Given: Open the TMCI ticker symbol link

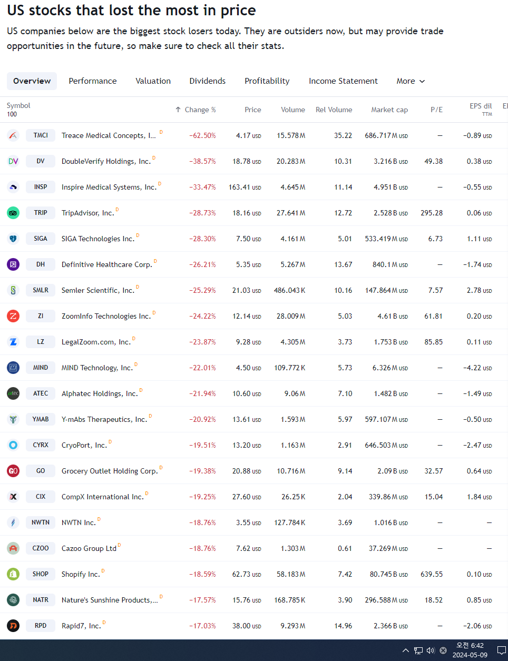Looking at the screenshot, I should pos(41,135).
